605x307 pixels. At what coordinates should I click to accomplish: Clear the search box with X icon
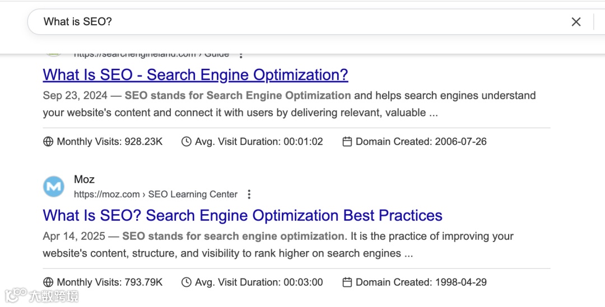click(576, 22)
